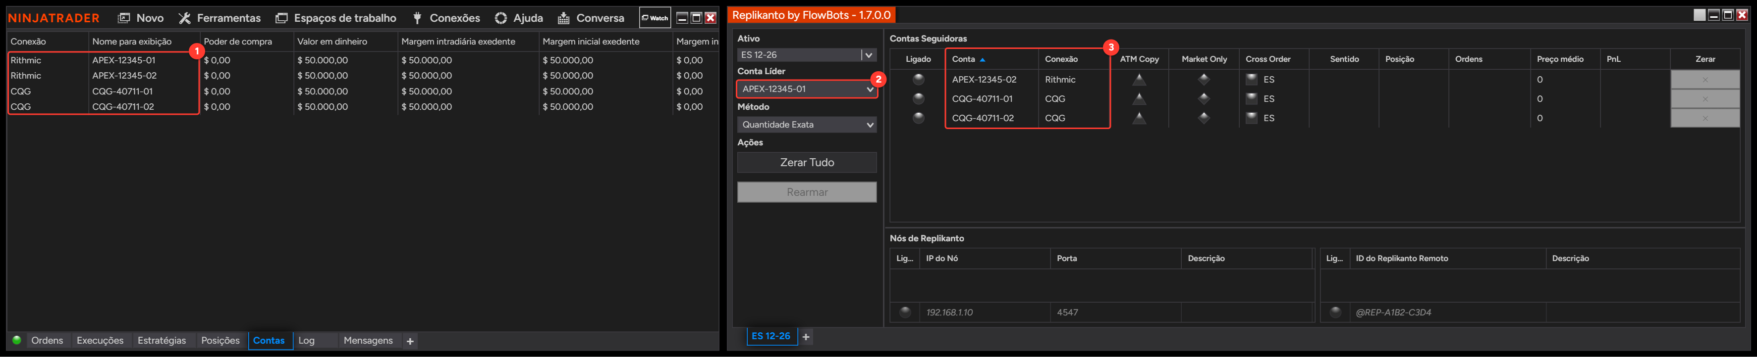The width and height of the screenshot is (1757, 357).
Task: Open the Conversa menu
Action: [x=591, y=18]
